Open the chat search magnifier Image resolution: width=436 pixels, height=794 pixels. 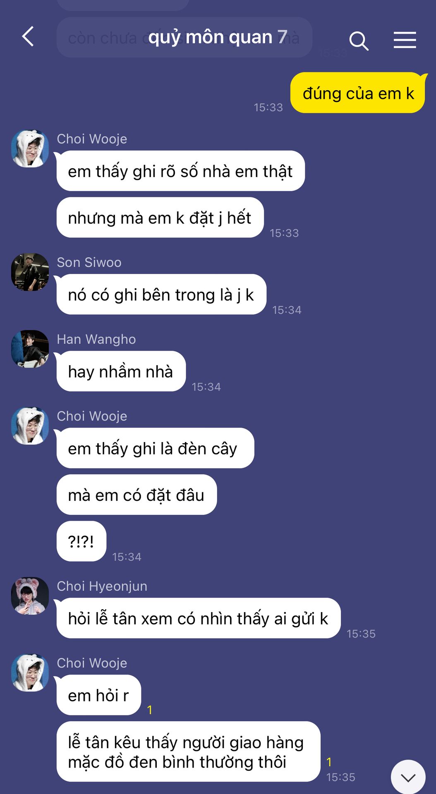359,41
